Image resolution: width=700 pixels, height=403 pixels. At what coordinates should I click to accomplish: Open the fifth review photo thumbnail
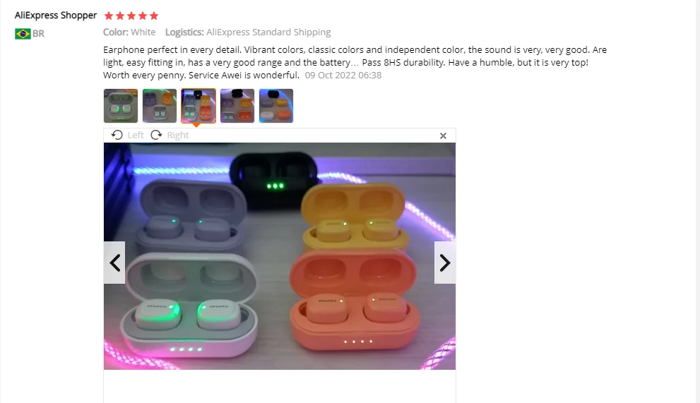click(276, 106)
